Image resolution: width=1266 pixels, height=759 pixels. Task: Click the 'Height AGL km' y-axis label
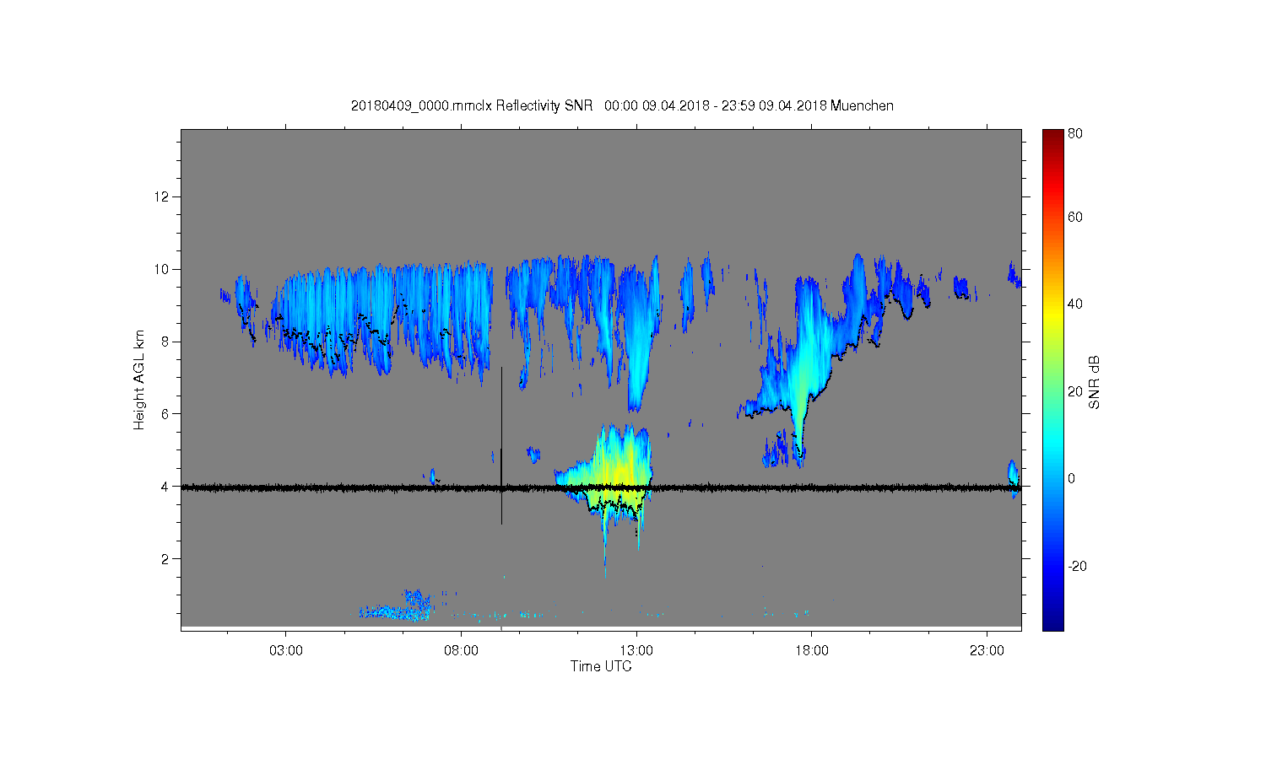tap(139, 379)
